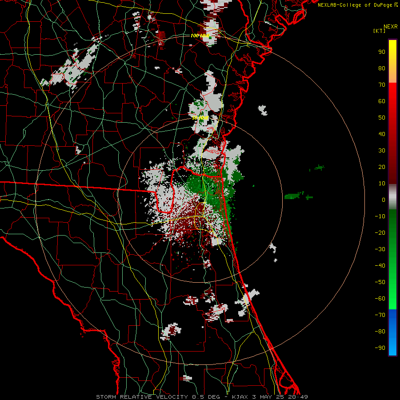Image resolution: width=400 pixels, height=400 pixels.
Task: Click the 90 value on the velocity scale
Action: click(382, 52)
